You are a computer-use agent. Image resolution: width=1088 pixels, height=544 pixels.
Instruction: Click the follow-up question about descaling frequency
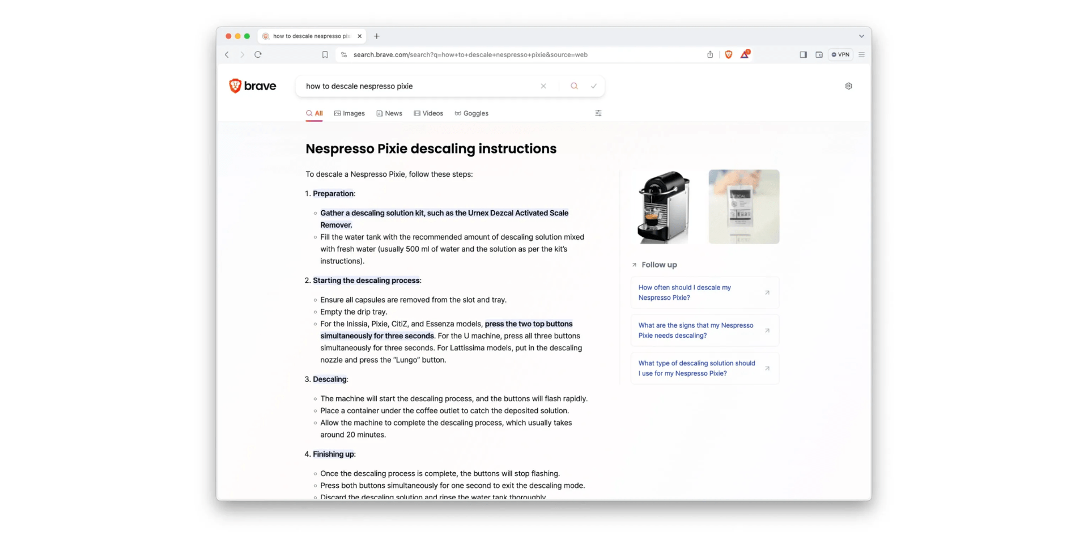704,292
